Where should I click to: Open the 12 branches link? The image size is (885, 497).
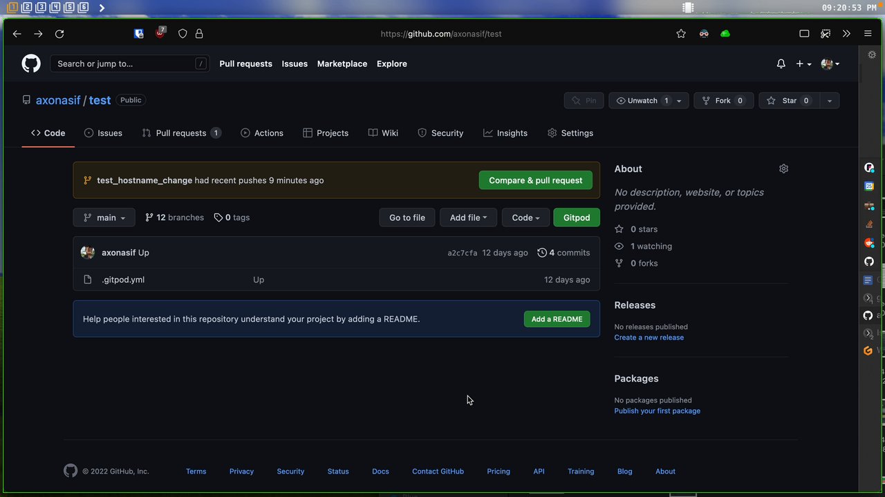[x=174, y=217]
